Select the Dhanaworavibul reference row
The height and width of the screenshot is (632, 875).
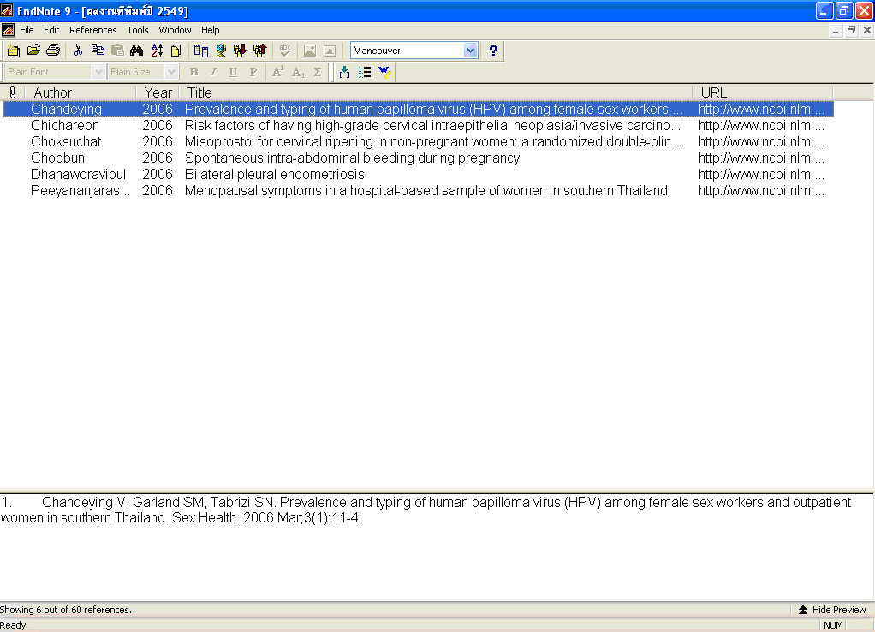click(419, 174)
